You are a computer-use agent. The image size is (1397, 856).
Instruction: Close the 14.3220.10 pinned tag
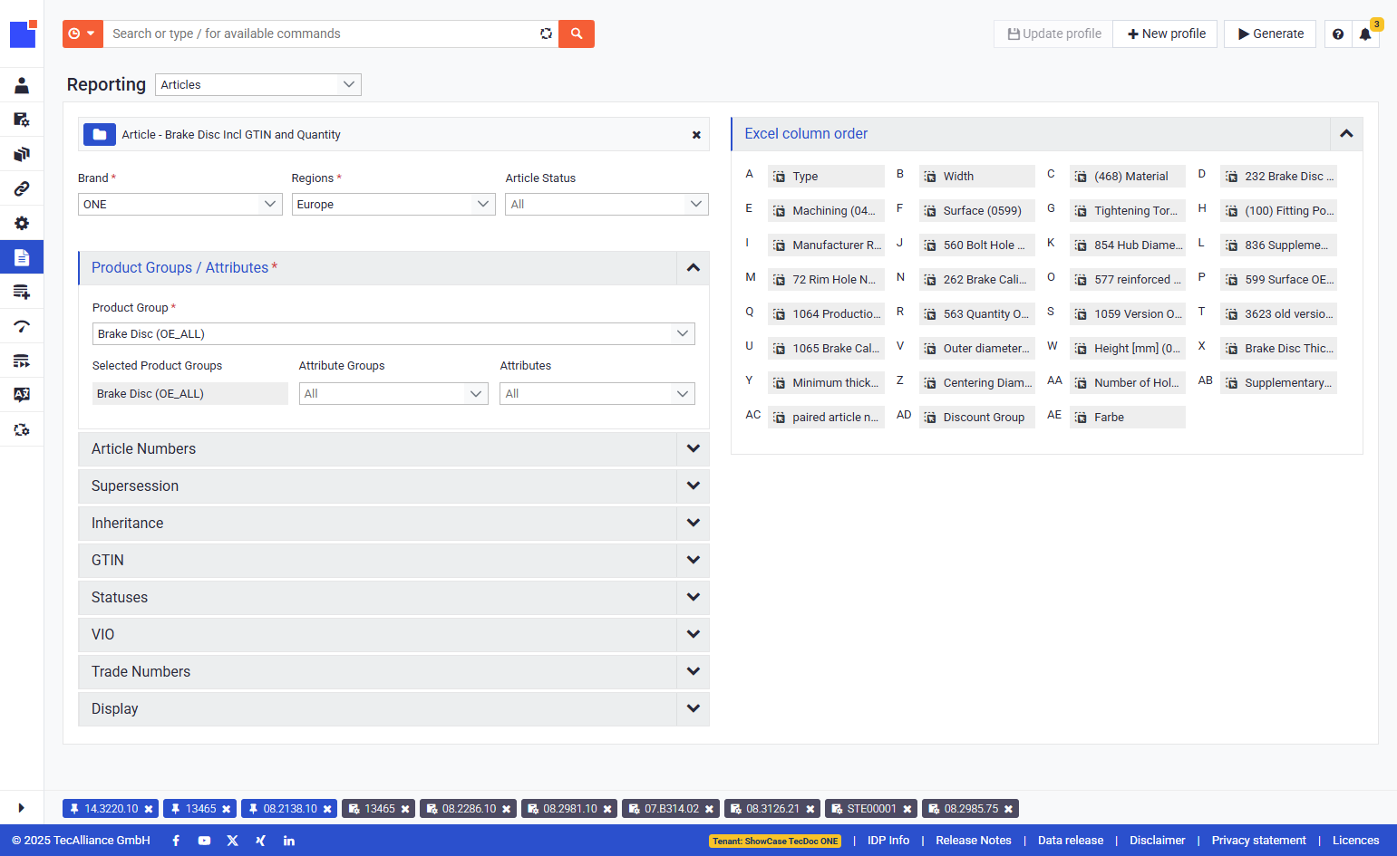[149, 809]
